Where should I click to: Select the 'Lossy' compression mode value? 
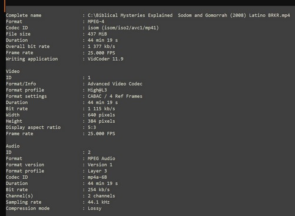95,208
